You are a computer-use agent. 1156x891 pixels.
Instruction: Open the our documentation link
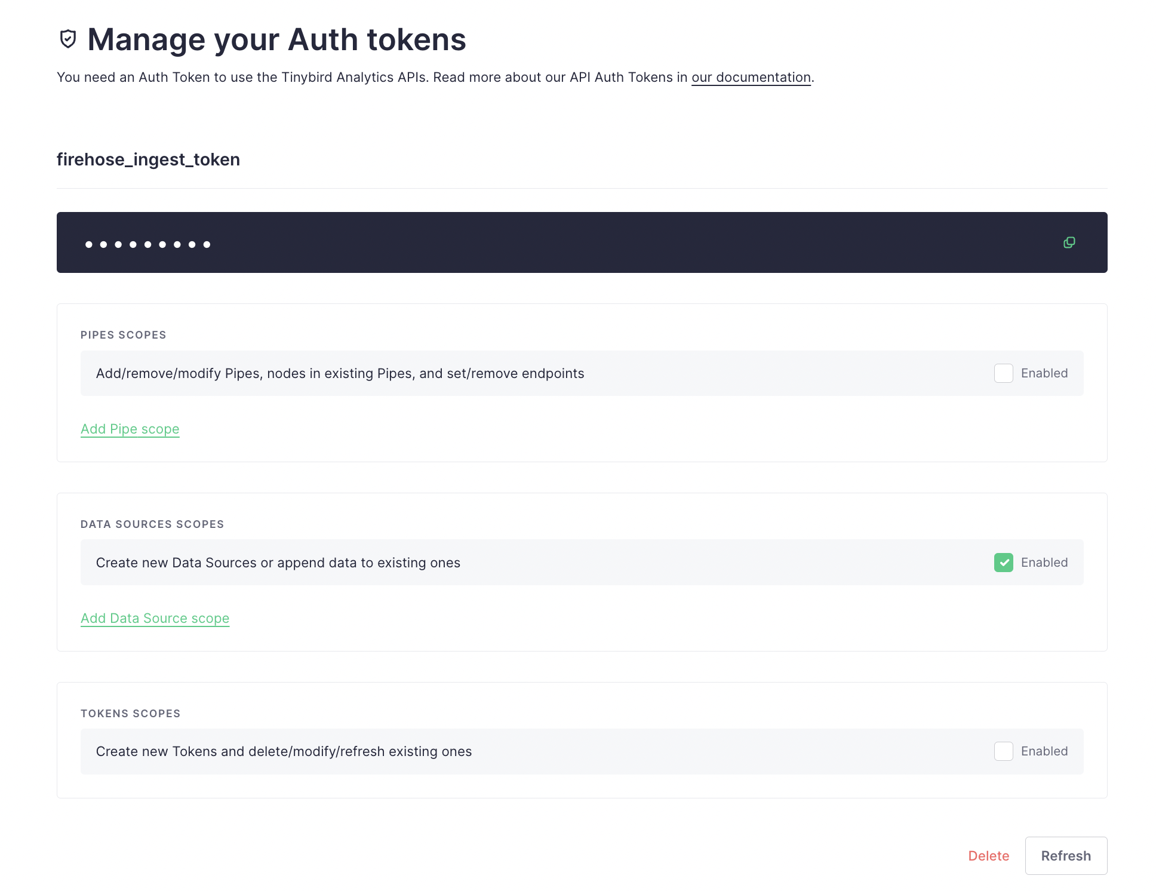pos(751,78)
